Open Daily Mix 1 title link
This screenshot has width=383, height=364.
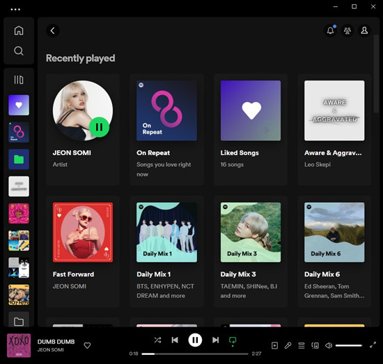coord(154,274)
